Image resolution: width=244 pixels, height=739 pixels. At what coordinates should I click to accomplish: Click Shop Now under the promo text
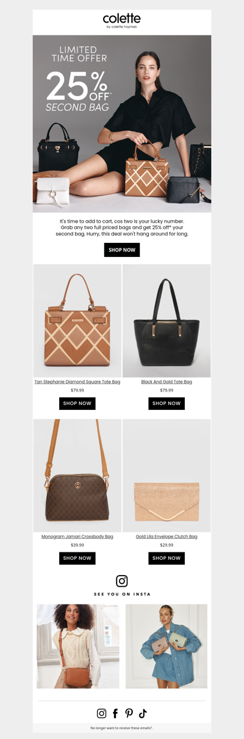(x=122, y=250)
